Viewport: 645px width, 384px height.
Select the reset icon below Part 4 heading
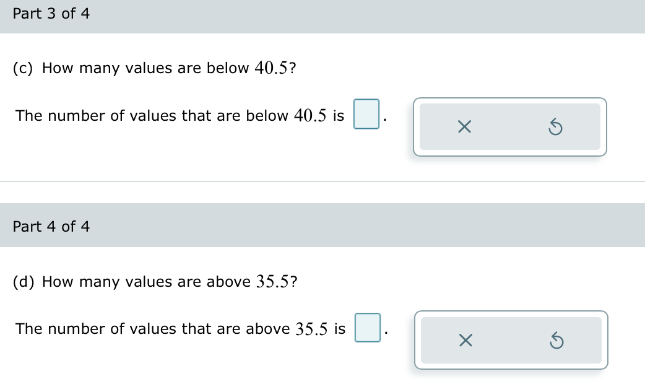point(556,340)
